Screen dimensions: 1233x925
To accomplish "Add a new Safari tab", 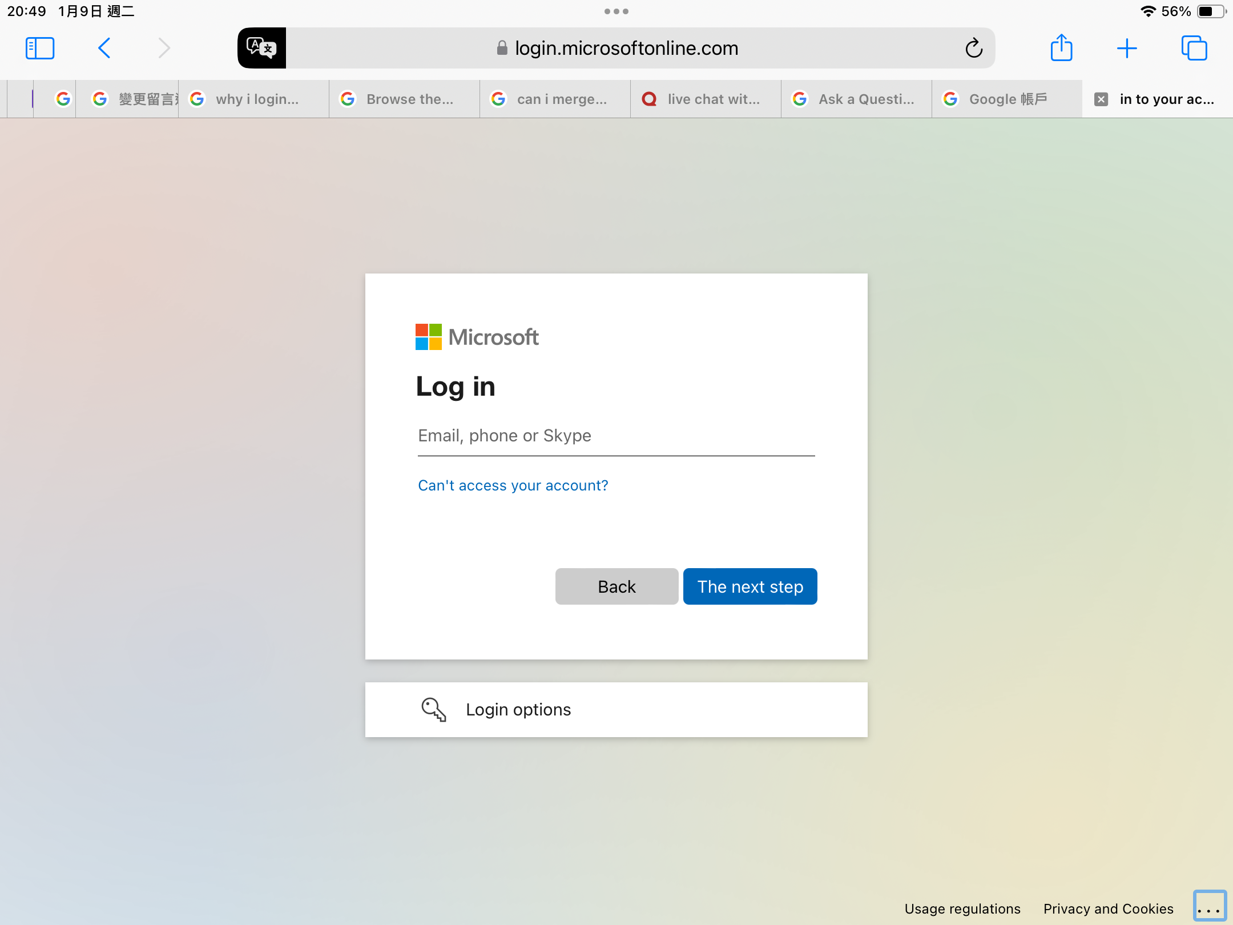I will tap(1127, 48).
